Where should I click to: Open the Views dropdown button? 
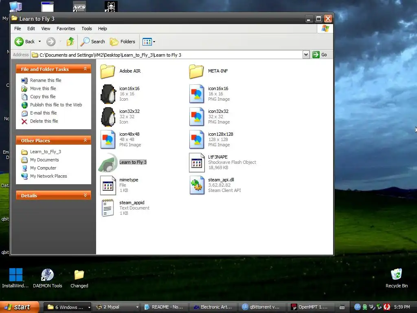(x=149, y=42)
